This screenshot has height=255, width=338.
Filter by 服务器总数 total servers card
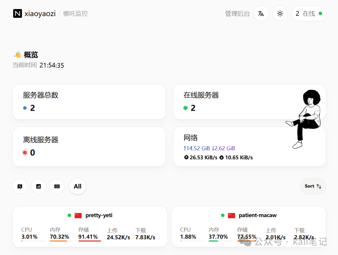(89, 102)
